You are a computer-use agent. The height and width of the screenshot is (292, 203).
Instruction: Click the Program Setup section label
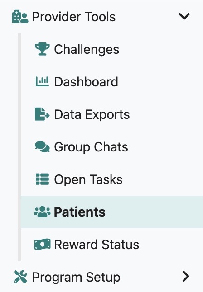(76, 278)
